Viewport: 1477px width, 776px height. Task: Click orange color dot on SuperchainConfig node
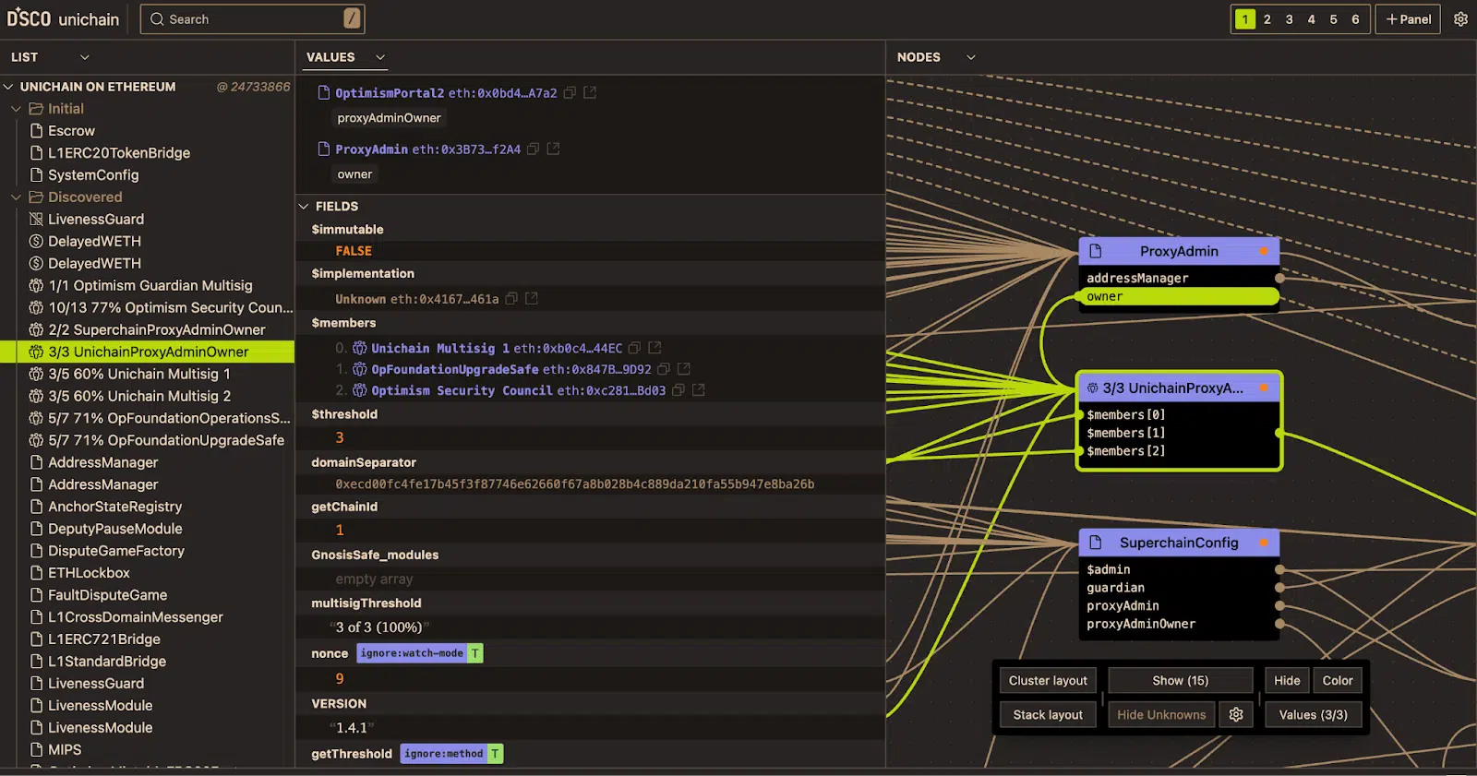(1264, 543)
